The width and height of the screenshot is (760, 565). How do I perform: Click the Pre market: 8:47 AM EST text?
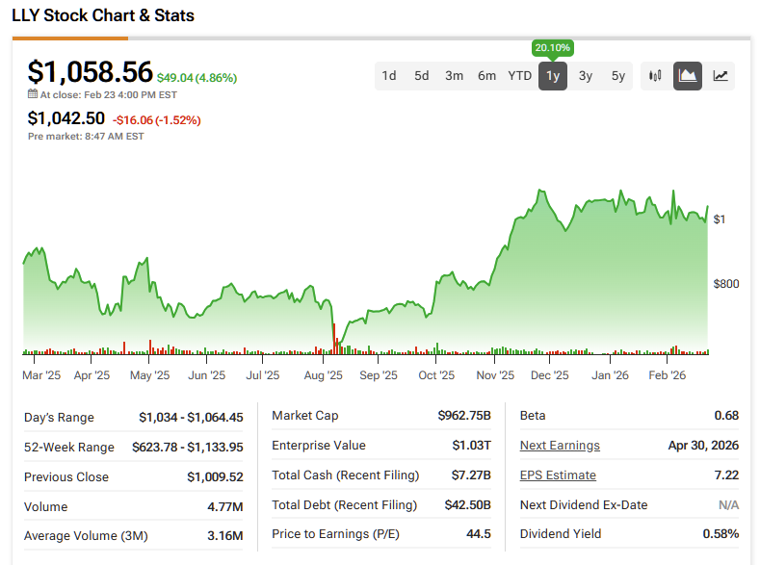click(86, 137)
